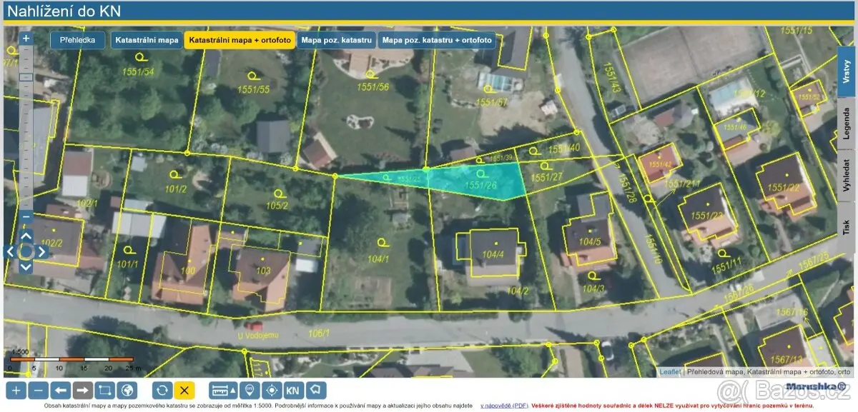The image size is (858, 412).
Task: Click the KN cadastre info button
Action: pyautogui.click(x=293, y=390)
